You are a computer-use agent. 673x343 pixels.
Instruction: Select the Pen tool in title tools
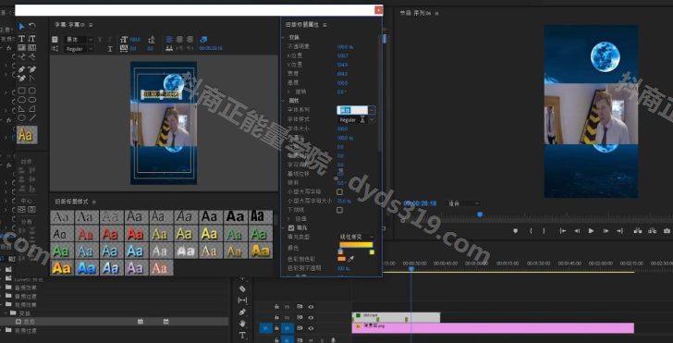pos(21,69)
